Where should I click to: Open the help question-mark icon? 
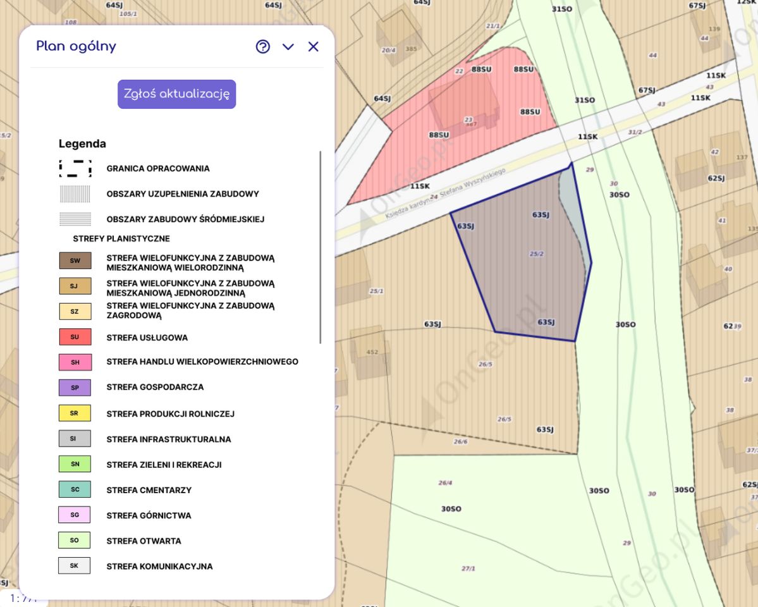point(262,46)
